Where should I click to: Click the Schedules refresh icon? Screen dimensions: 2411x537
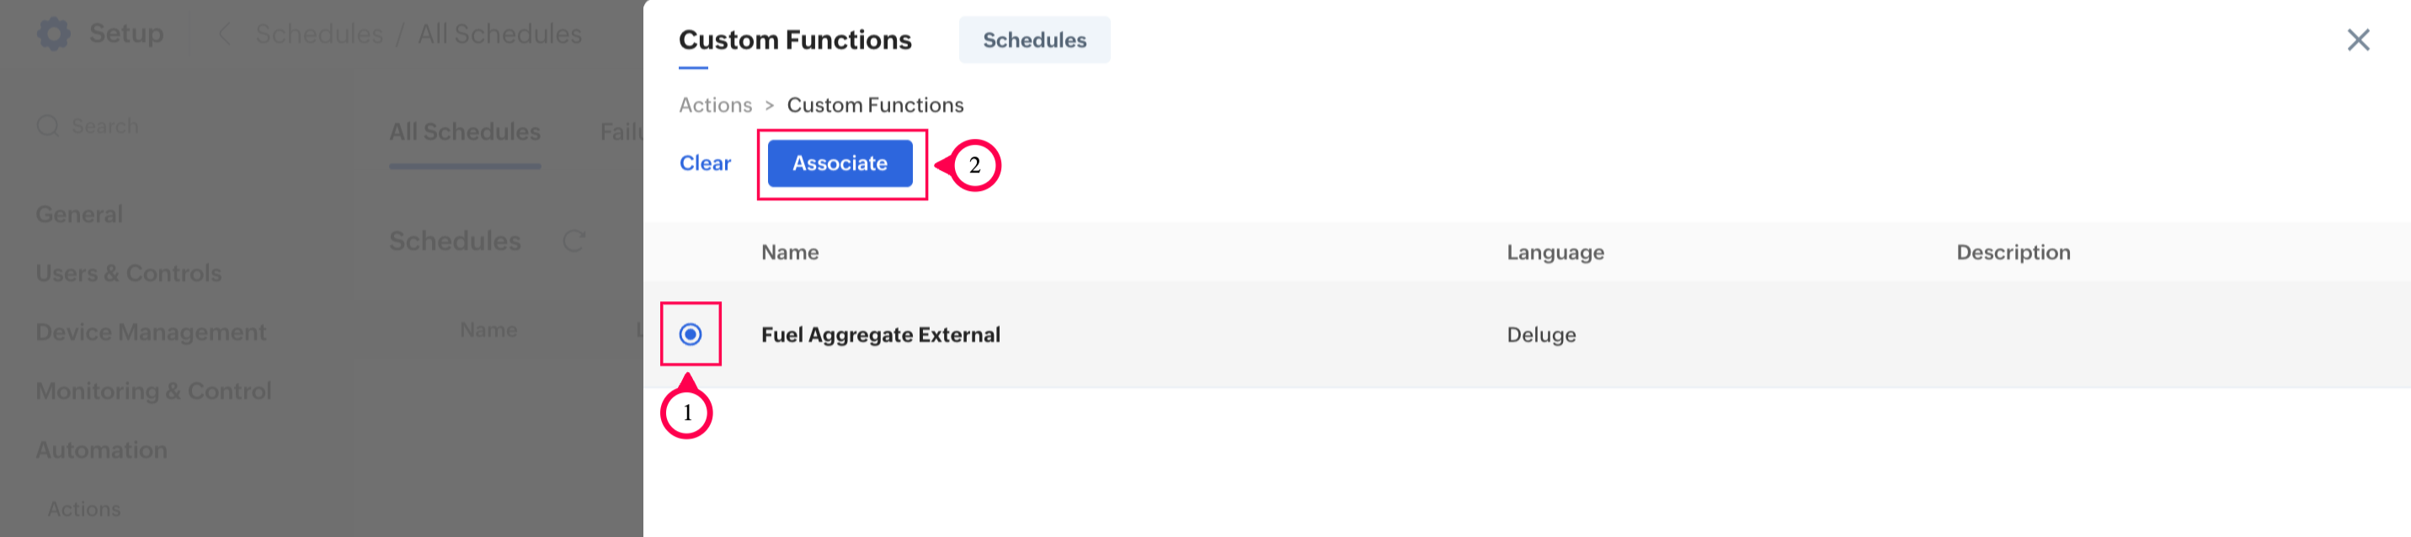573,242
